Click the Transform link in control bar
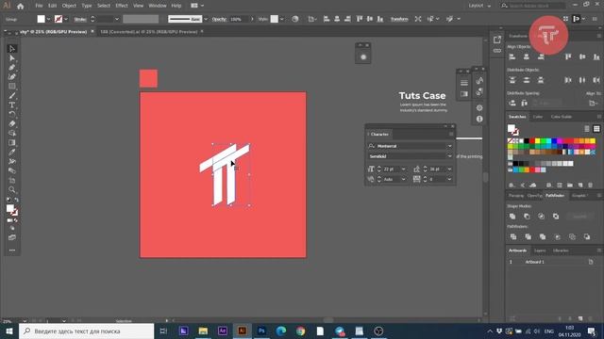604x339 pixels. tap(399, 19)
